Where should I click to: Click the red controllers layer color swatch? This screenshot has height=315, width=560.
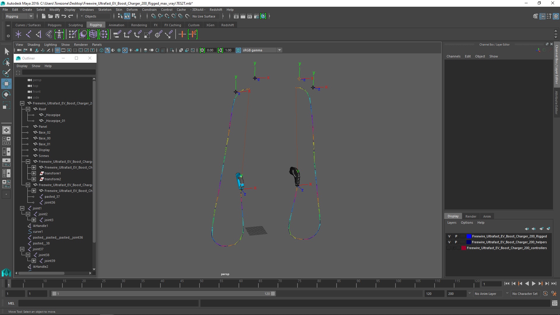[x=463, y=248]
